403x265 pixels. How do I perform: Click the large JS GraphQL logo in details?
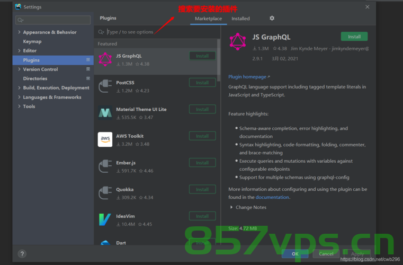[237, 41]
